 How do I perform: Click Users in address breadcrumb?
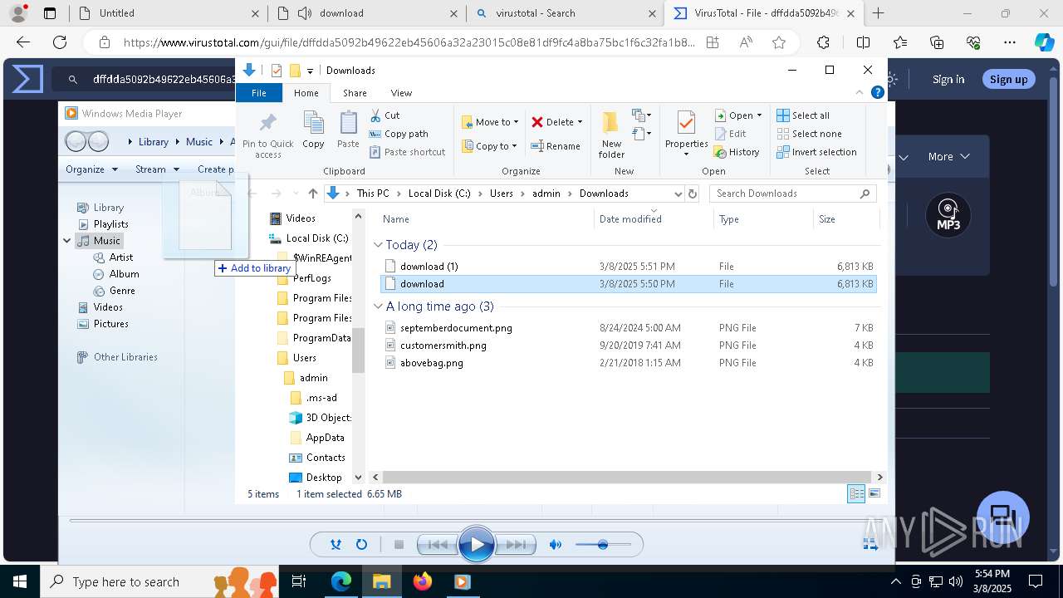click(501, 194)
